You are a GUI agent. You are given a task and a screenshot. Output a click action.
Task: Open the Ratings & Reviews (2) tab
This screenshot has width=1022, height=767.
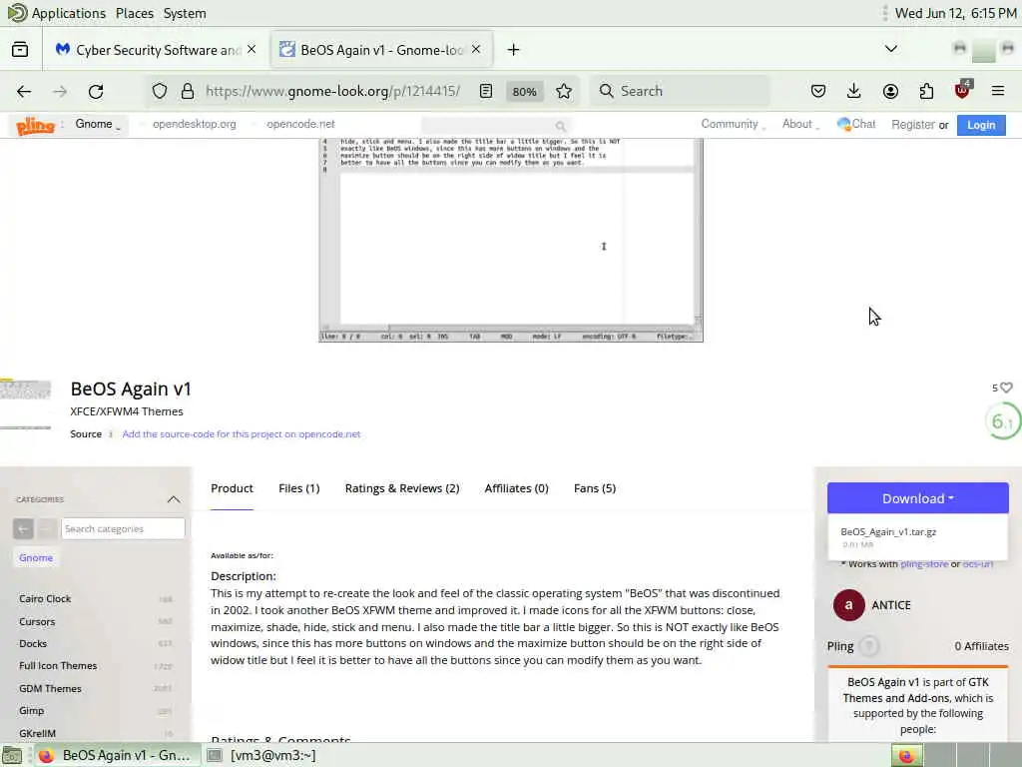click(x=402, y=488)
